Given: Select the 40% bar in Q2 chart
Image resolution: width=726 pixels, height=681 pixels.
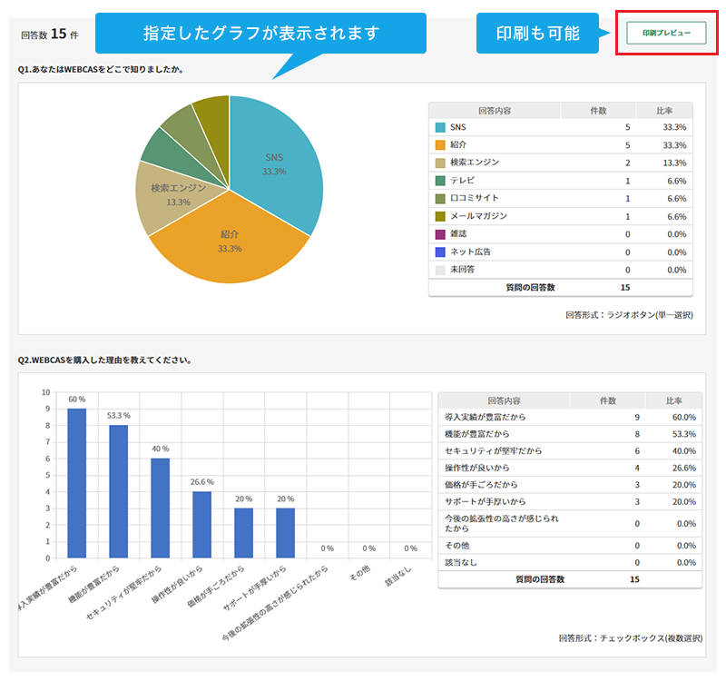Looking at the screenshot, I should pos(161,508).
